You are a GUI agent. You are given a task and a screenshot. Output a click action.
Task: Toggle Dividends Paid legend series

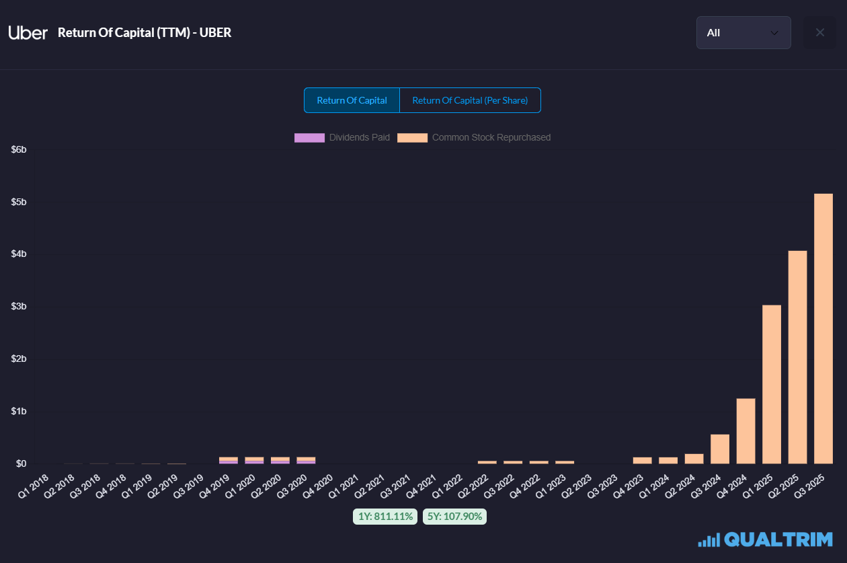coord(342,137)
